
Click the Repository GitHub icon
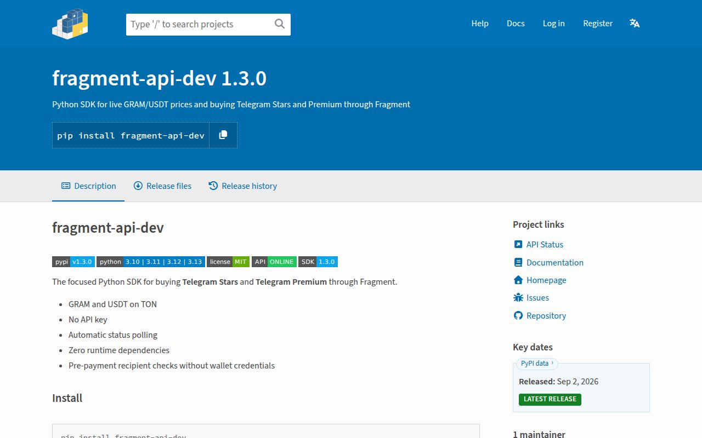518,315
